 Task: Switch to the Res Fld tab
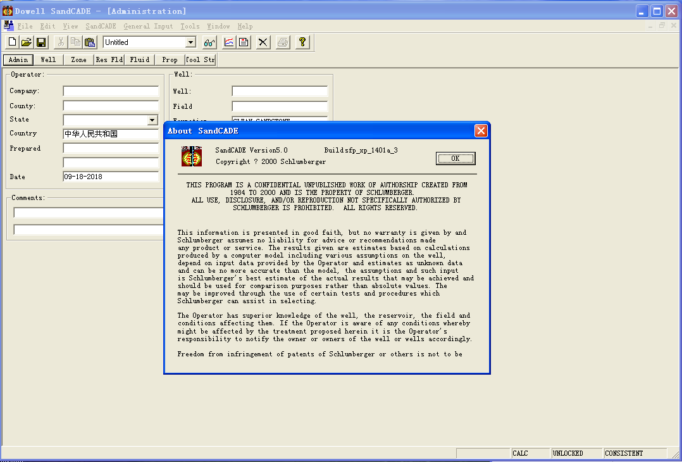109,59
